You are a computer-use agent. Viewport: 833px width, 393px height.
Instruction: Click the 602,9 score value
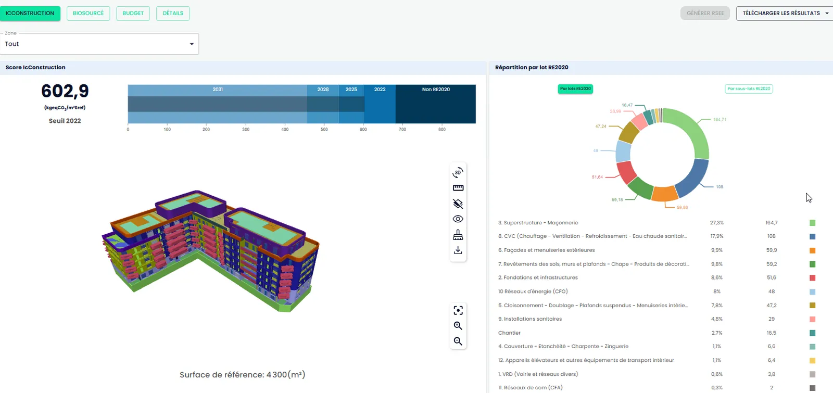click(65, 91)
